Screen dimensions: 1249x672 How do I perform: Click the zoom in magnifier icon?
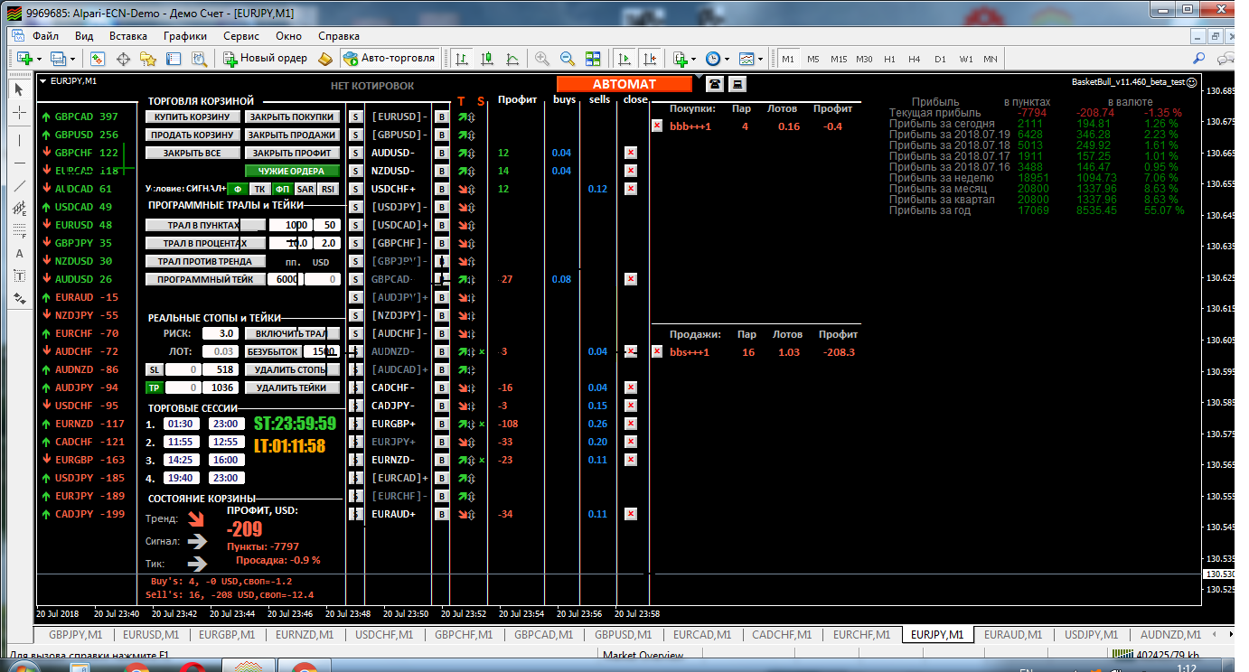click(542, 59)
